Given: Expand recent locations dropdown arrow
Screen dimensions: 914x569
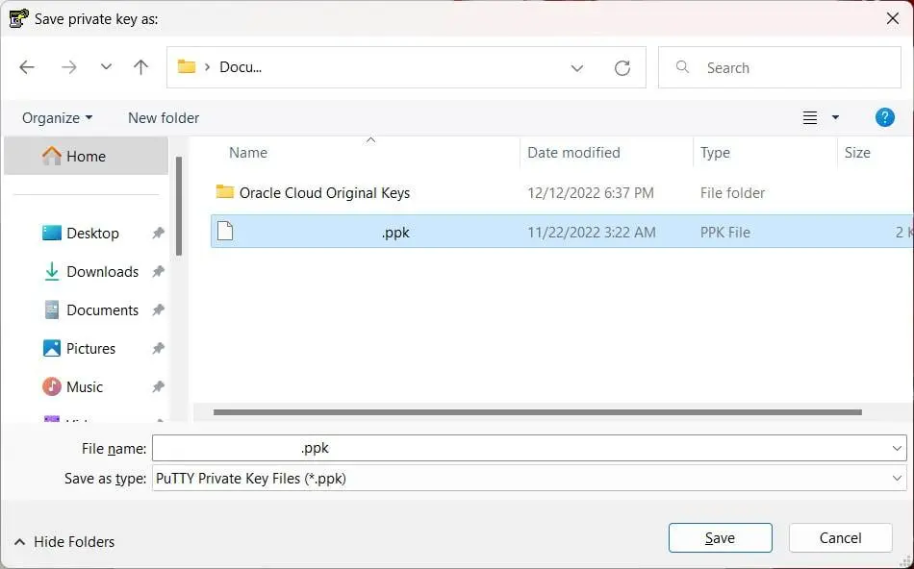Looking at the screenshot, I should click(106, 67).
